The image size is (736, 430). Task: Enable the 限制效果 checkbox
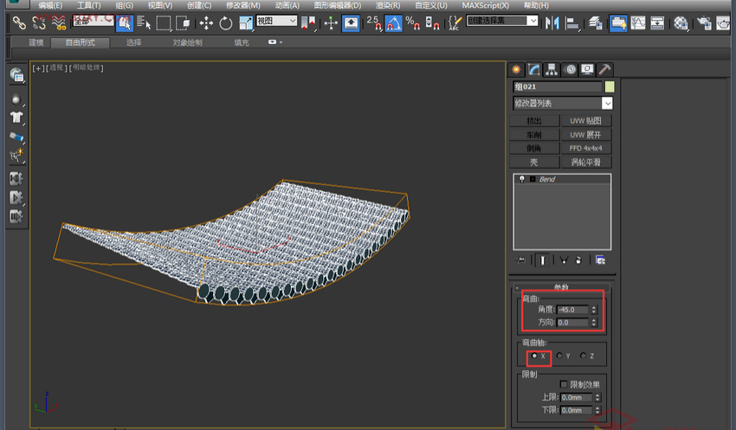565,384
